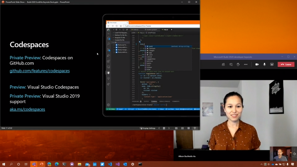
Task: Open PowerPoint from the taskbar
Action: tap(42, 164)
